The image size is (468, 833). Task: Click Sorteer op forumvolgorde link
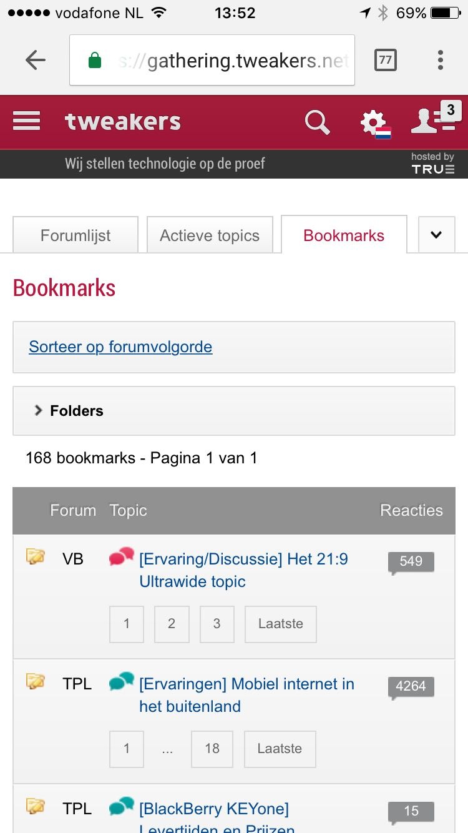click(x=120, y=347)
